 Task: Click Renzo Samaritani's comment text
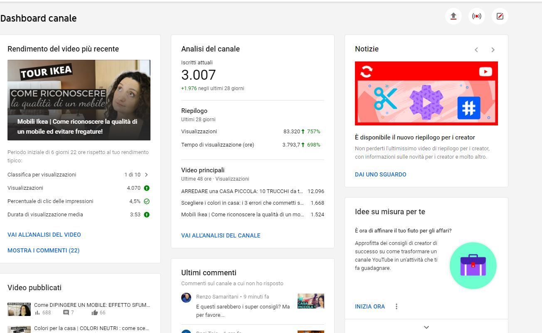[x=243, y=311]
